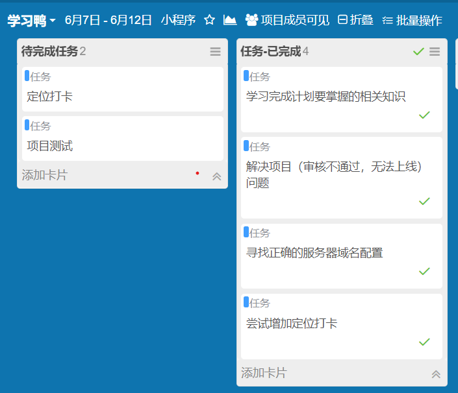The image size is (458, 393).
Task: Open the area chart statistics icon
Action: click(230, 20)
